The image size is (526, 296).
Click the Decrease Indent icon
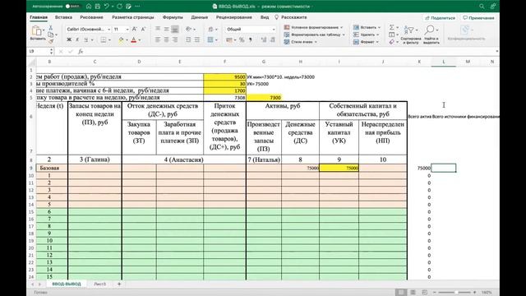point(188,39)
